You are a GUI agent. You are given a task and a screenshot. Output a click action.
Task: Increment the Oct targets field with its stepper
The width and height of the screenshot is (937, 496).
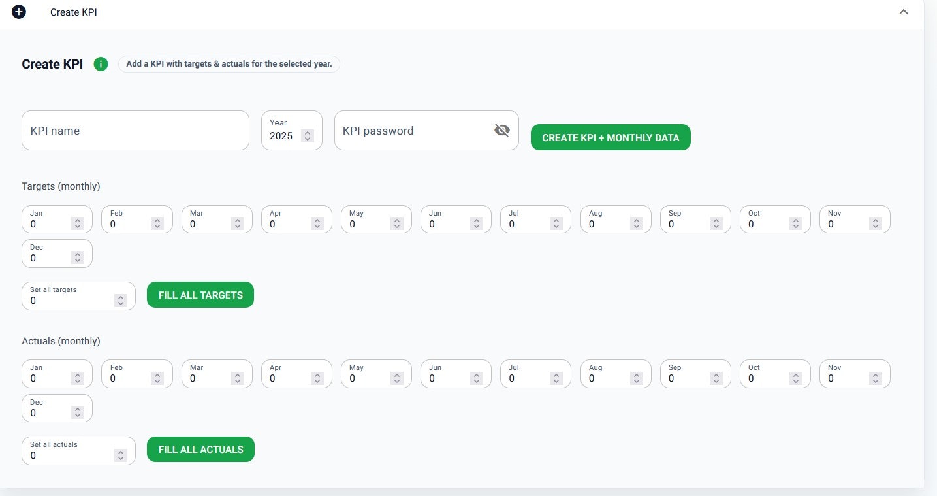796,220
